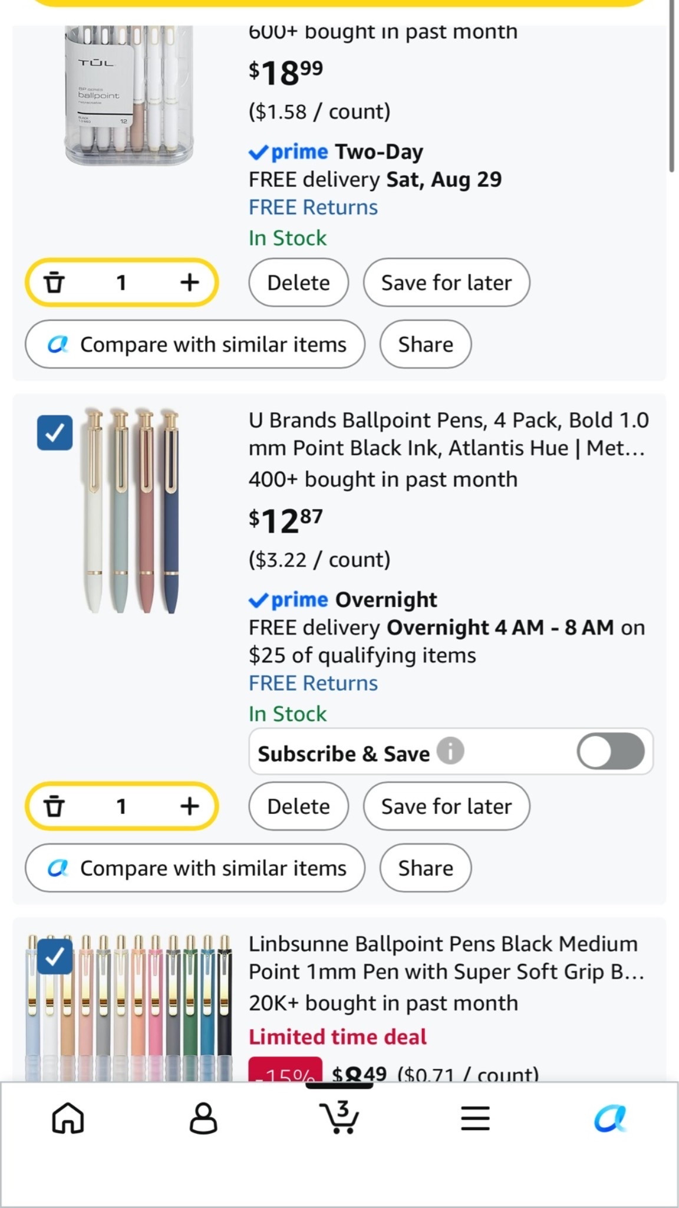Open the Rufus assistant icon in bottom bar
679x1208 pixels.
[610, 1118]
